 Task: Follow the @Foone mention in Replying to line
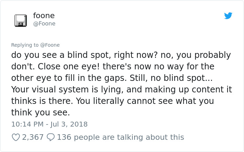(x=50, y=45)
